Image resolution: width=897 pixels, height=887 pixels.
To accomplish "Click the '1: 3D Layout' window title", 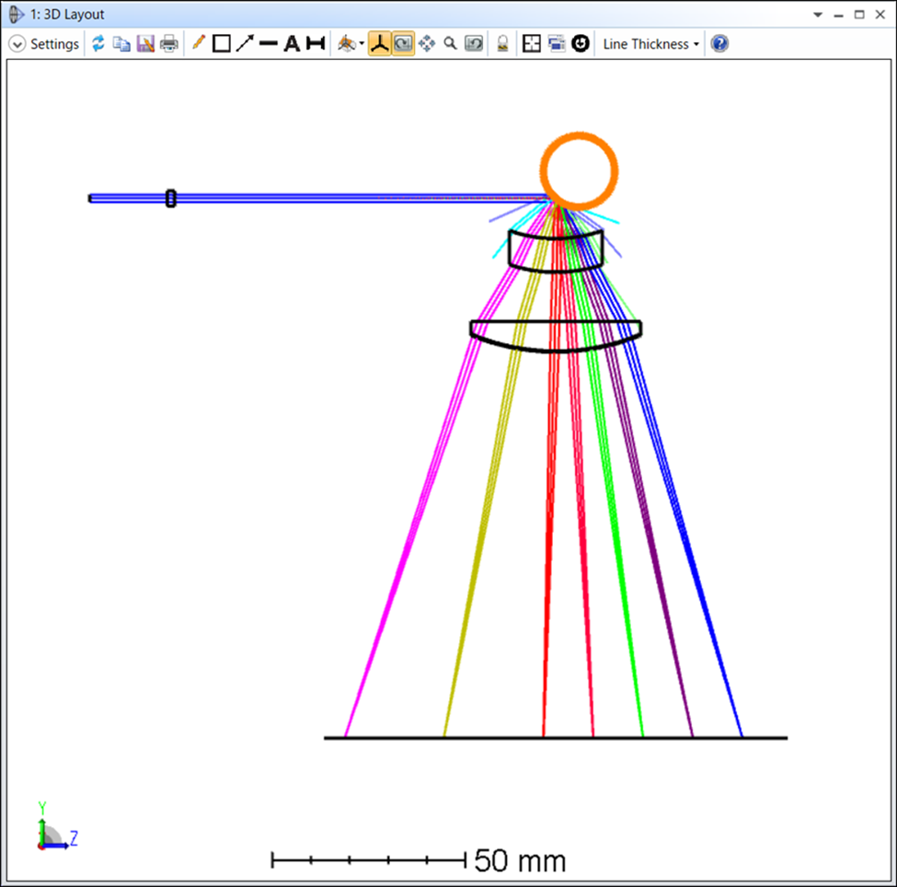I will pyautogui.click(x=67, y=15).
